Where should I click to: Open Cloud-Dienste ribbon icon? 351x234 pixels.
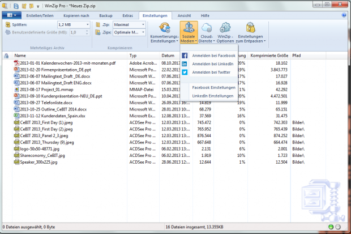click(x=207, y=28)
